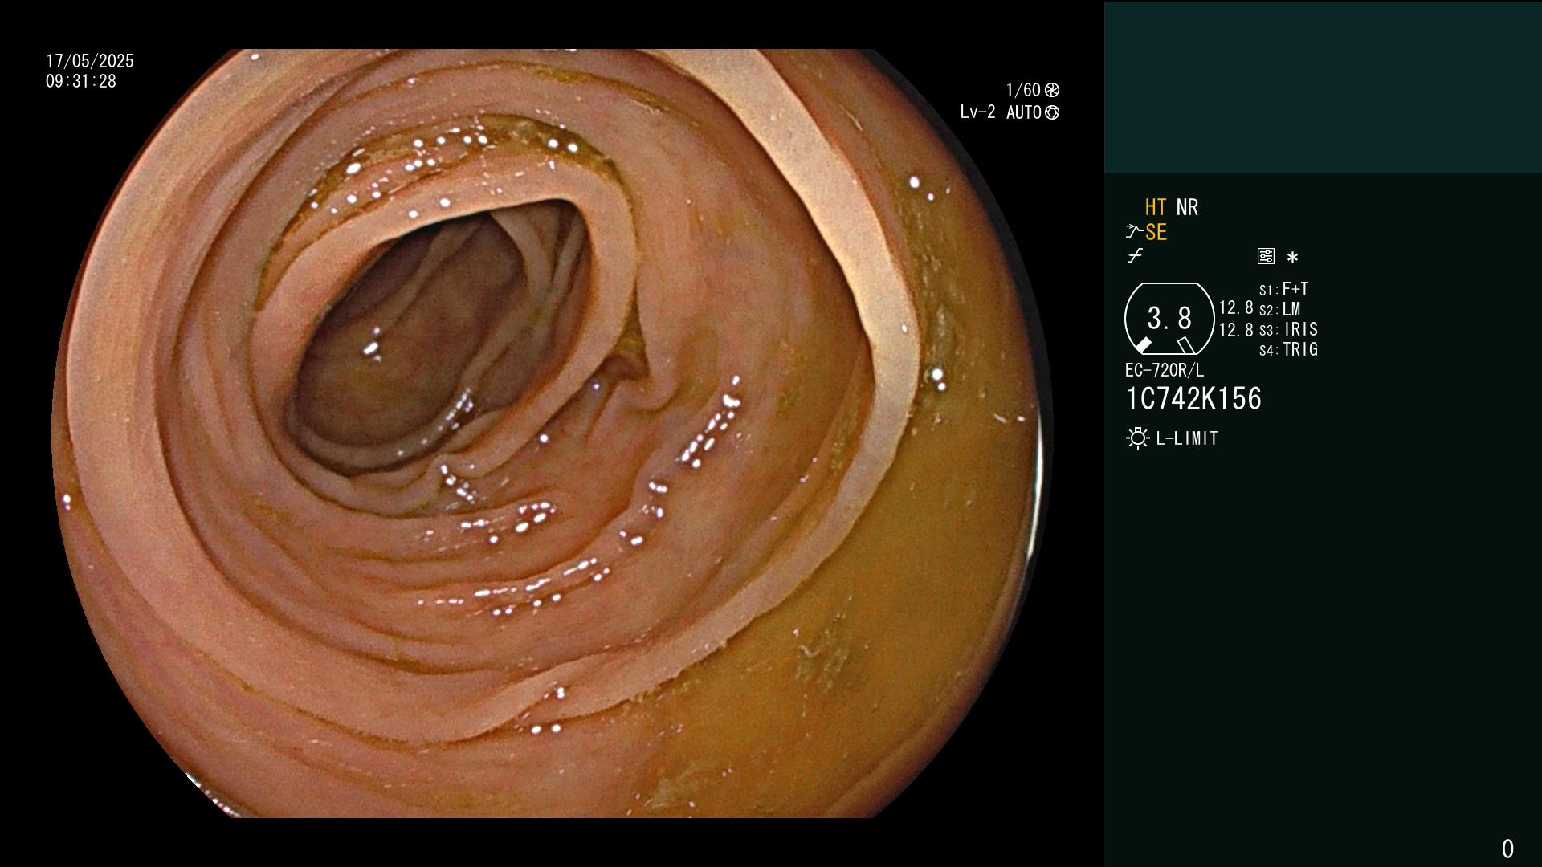This screenshot has width=1542, height=867.
Task: Click the slider settings panel icon
Action: coord(1266,256)
